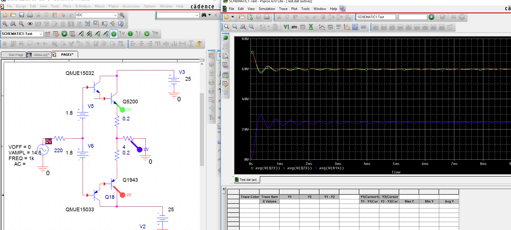Open a file via PSpice folder icon
Image resolution: width=511 pixels, height=230 pixels.
pyautogui.click(x=242, y=17)
